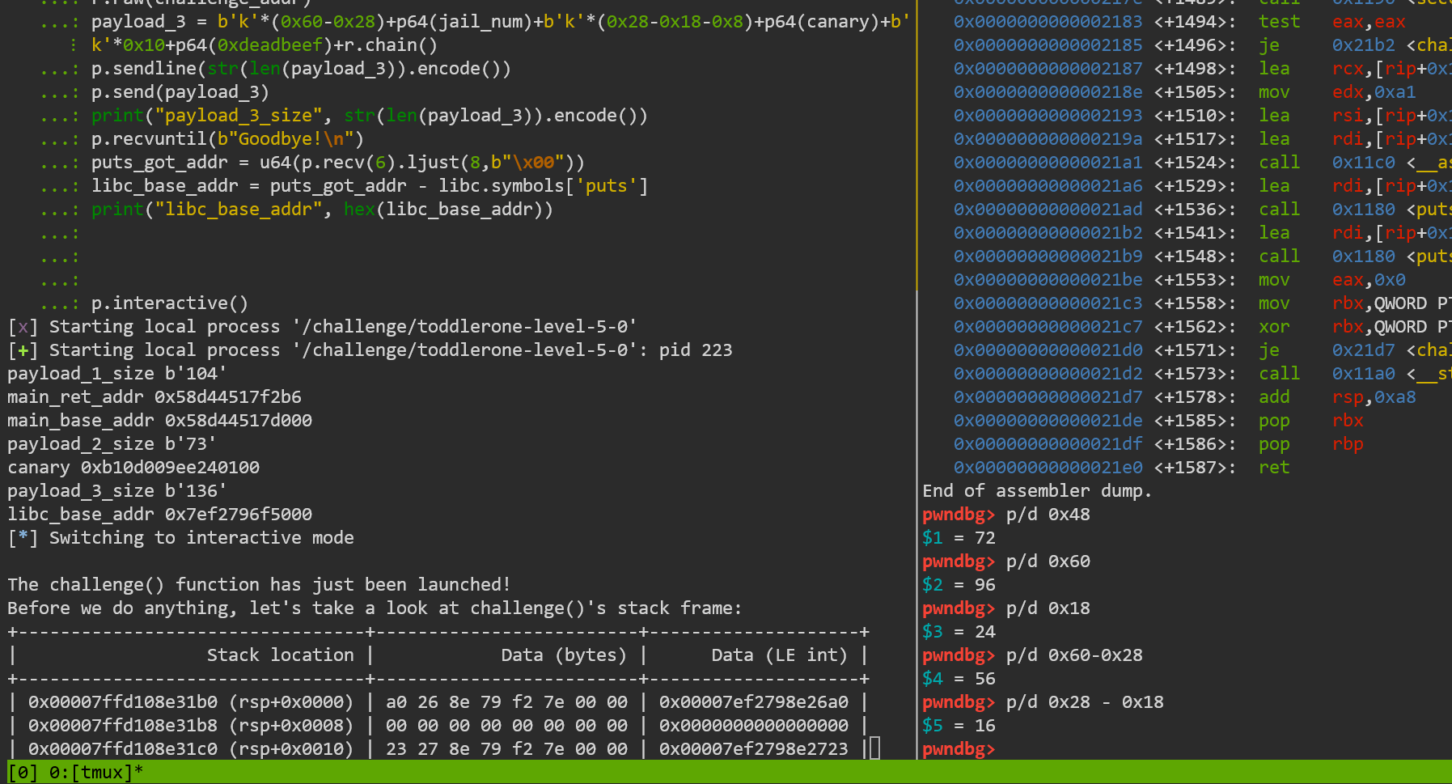This screenshot has width=1452, height=784.
Task: Click the result $3 = 24
Action: 959,632
